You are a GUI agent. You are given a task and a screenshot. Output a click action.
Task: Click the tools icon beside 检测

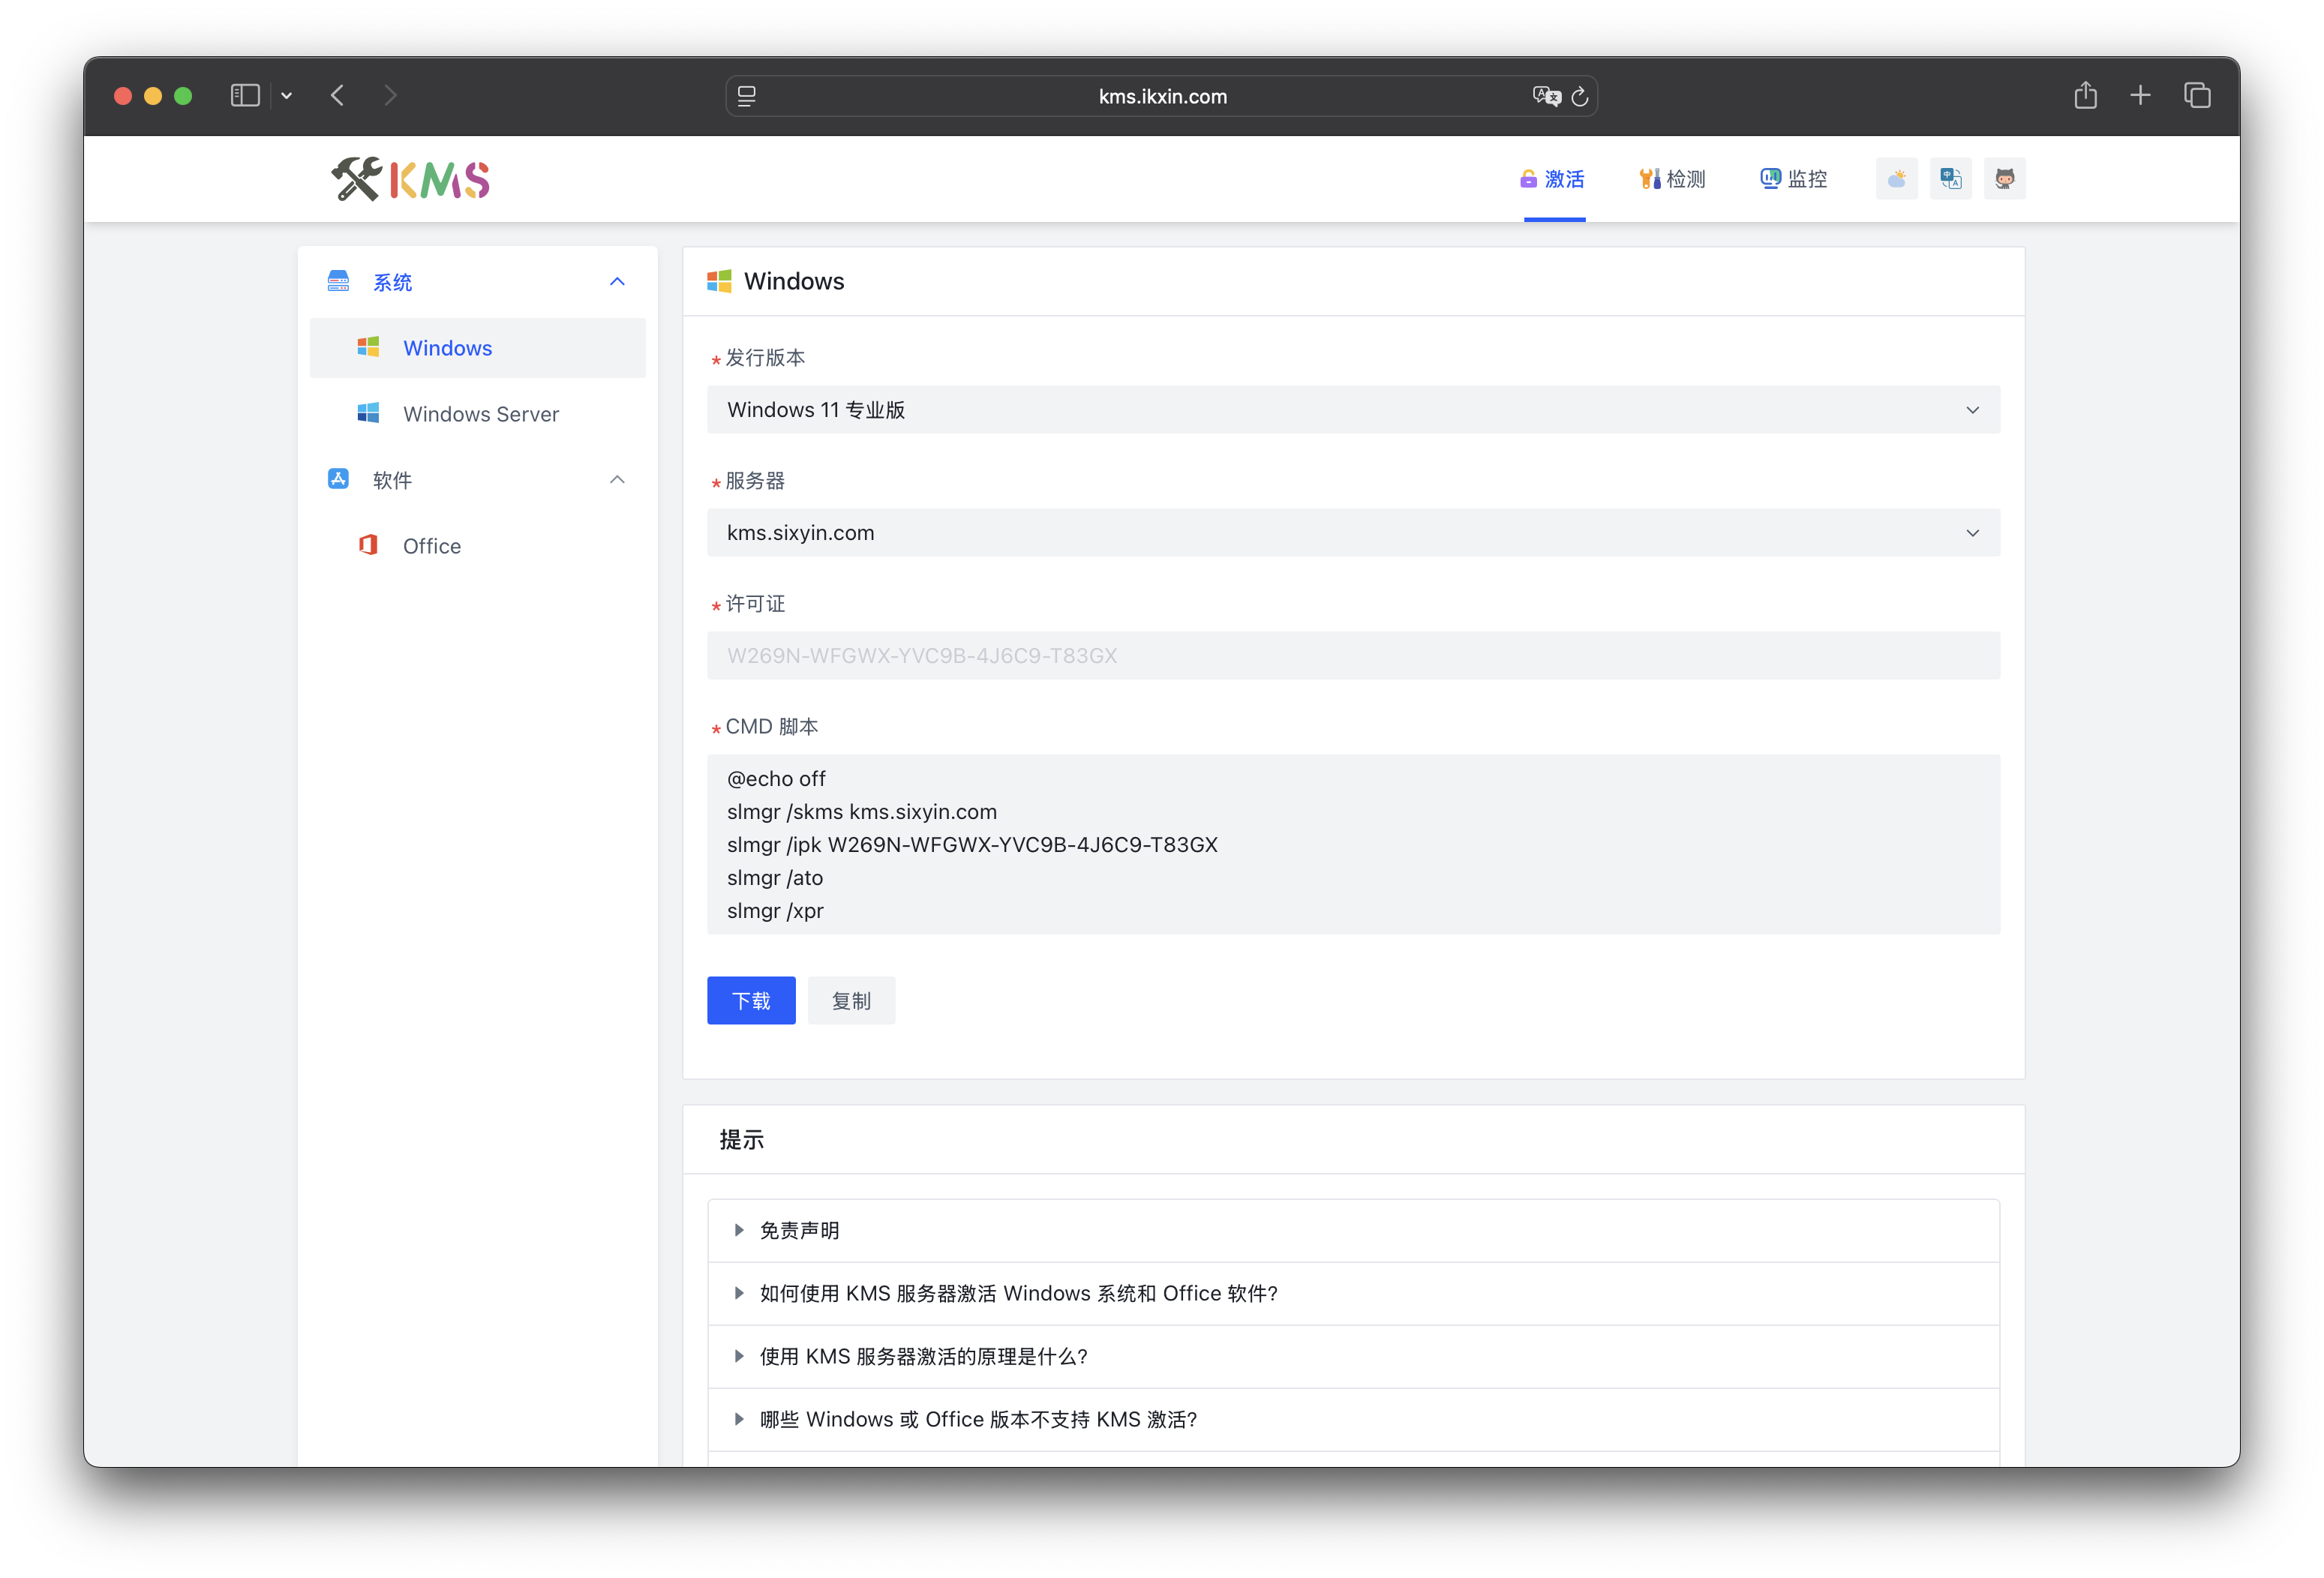(x=1649, y=179)
